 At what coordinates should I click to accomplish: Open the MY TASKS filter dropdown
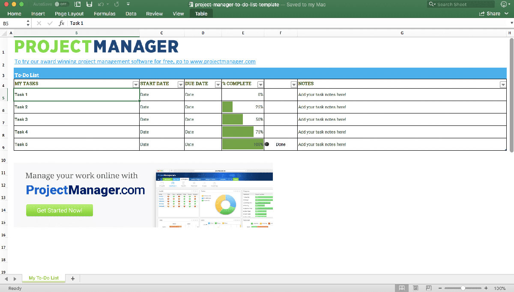(136, 85)
